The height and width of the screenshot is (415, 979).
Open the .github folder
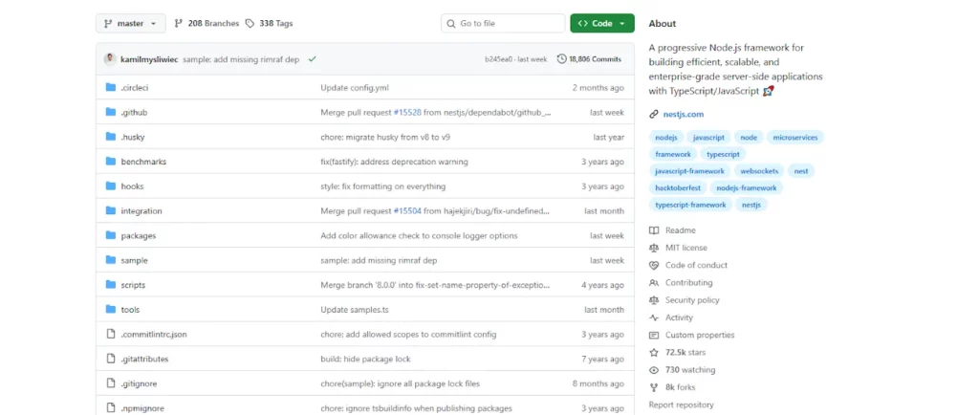point(134,112)
